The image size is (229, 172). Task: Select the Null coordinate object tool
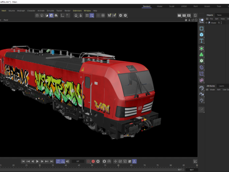201,21
